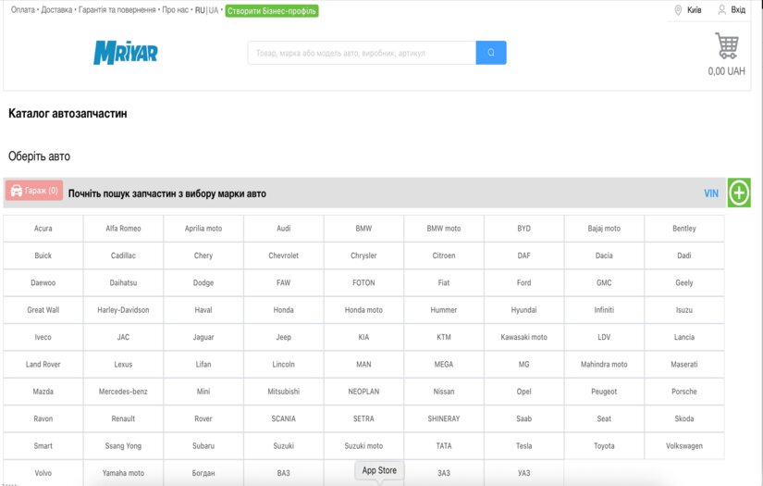Select the Citroen brand
The width and height of the screenshot is (763, 486).
[x=444, y=255]
